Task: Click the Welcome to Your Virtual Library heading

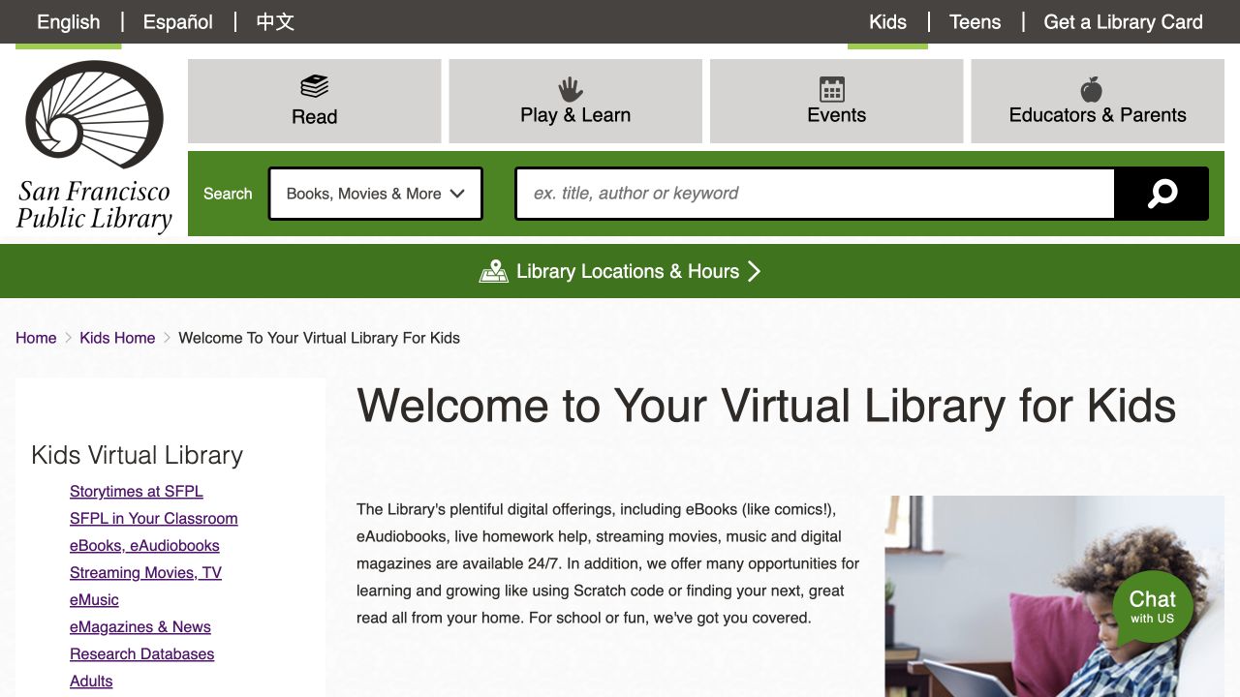Action: point(766,405)
